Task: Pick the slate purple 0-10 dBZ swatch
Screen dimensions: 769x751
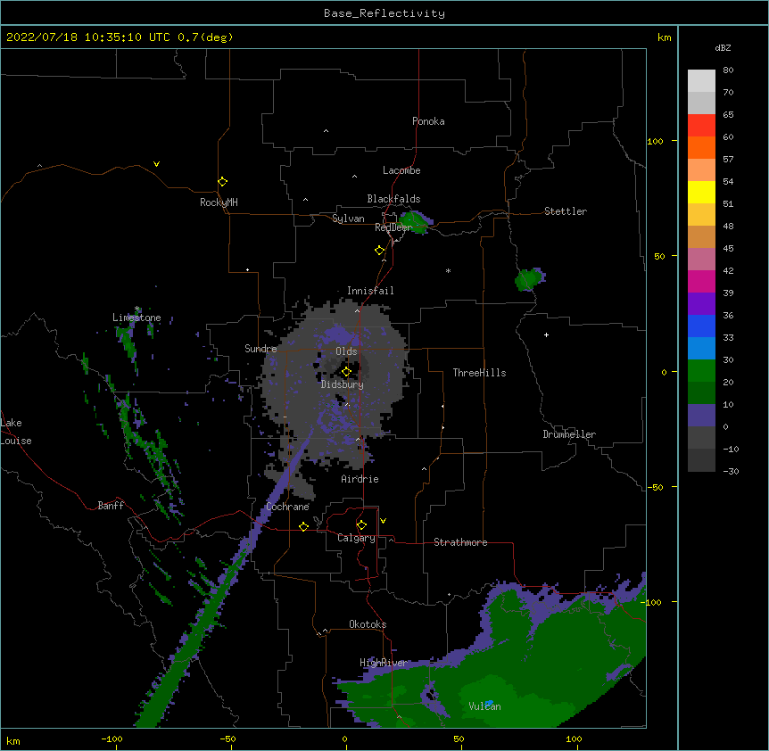Action: 701,416
